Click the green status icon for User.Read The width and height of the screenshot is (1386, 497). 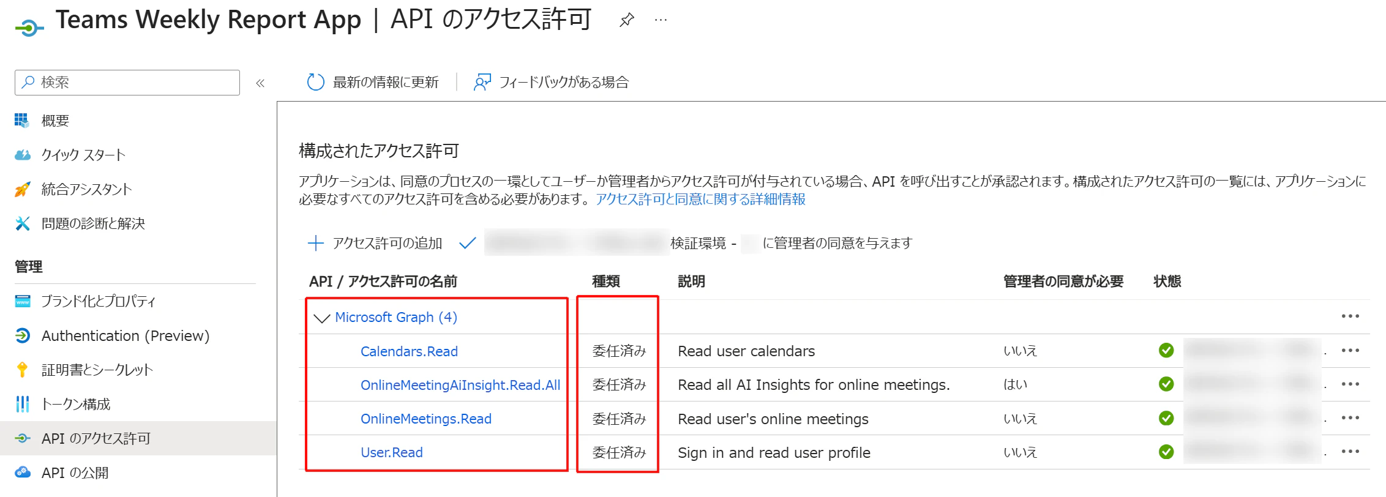click(x=1166, y=452)
